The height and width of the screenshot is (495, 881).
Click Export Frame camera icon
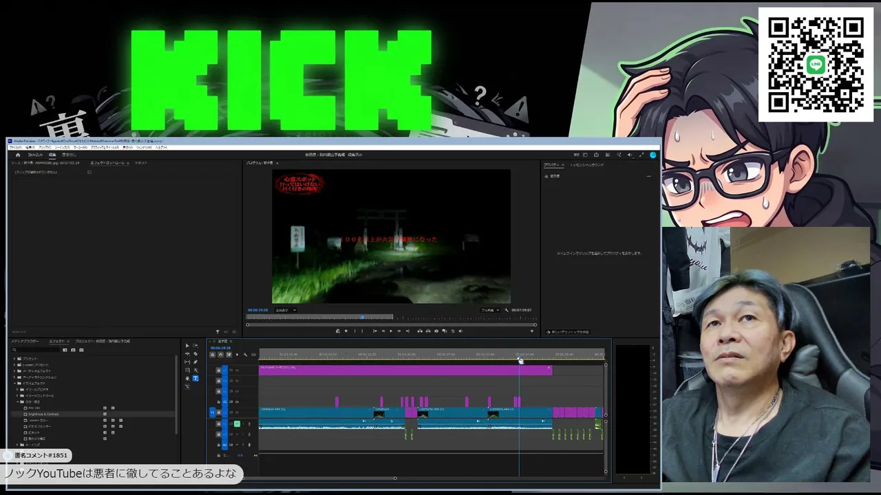pos(436,331)
